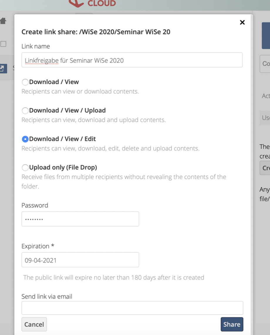Image resolution: width=270 pixels, height=335 pixels.
Task: Click the red cloud logo at top
Action: [x=92, y=3]
